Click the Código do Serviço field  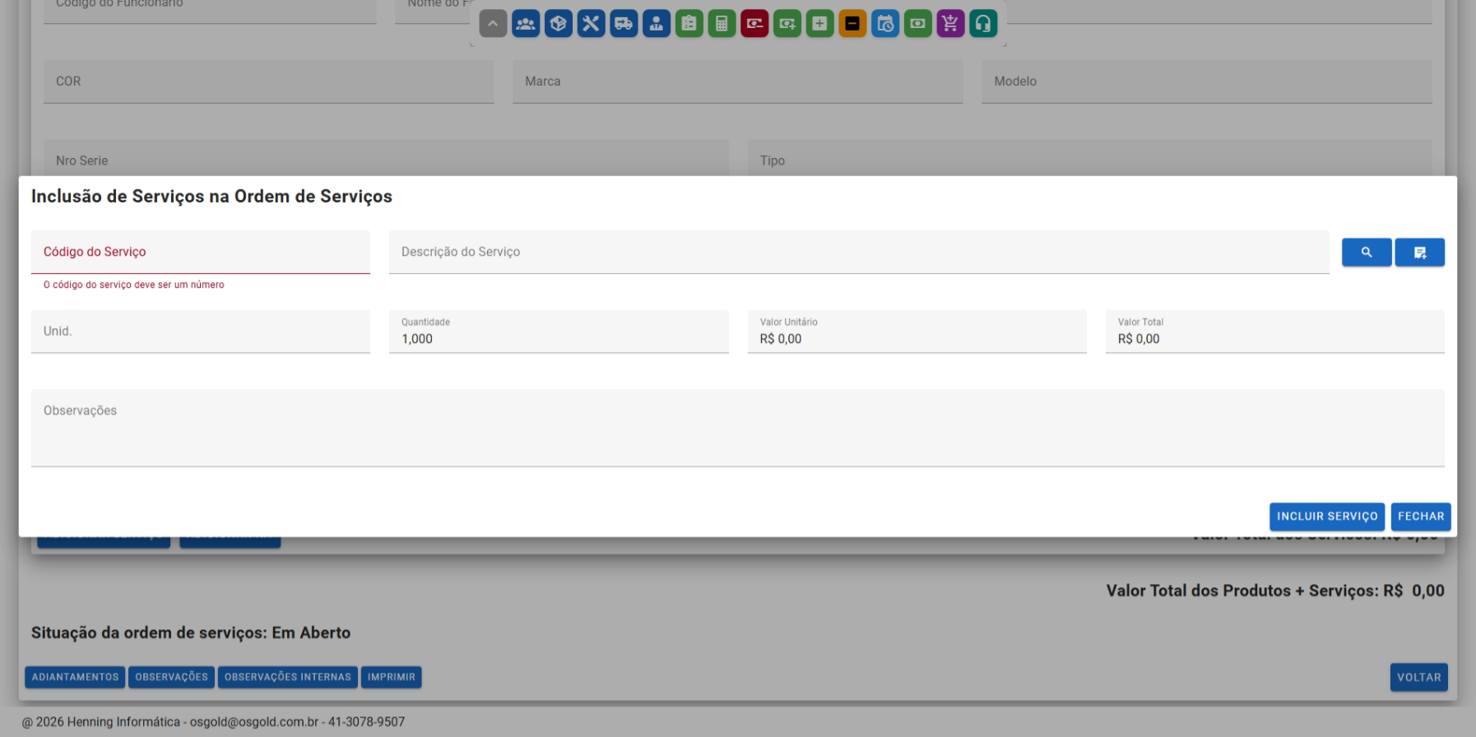[200, 252]
